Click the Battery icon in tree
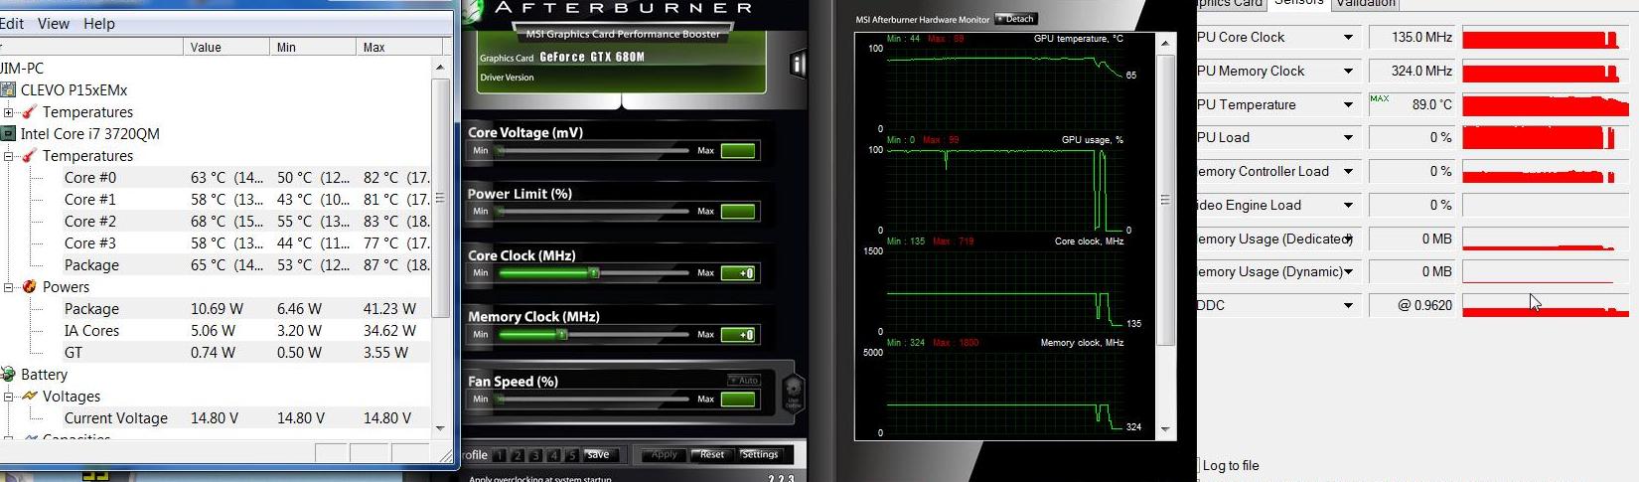This screenshot has width=1639, height=482. click(8, 375)
